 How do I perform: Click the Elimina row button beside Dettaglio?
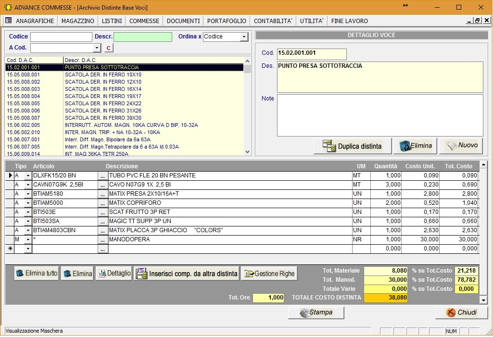point(77,274)
